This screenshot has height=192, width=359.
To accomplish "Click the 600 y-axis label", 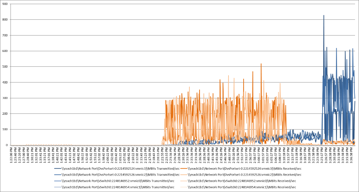I will 5,51.
